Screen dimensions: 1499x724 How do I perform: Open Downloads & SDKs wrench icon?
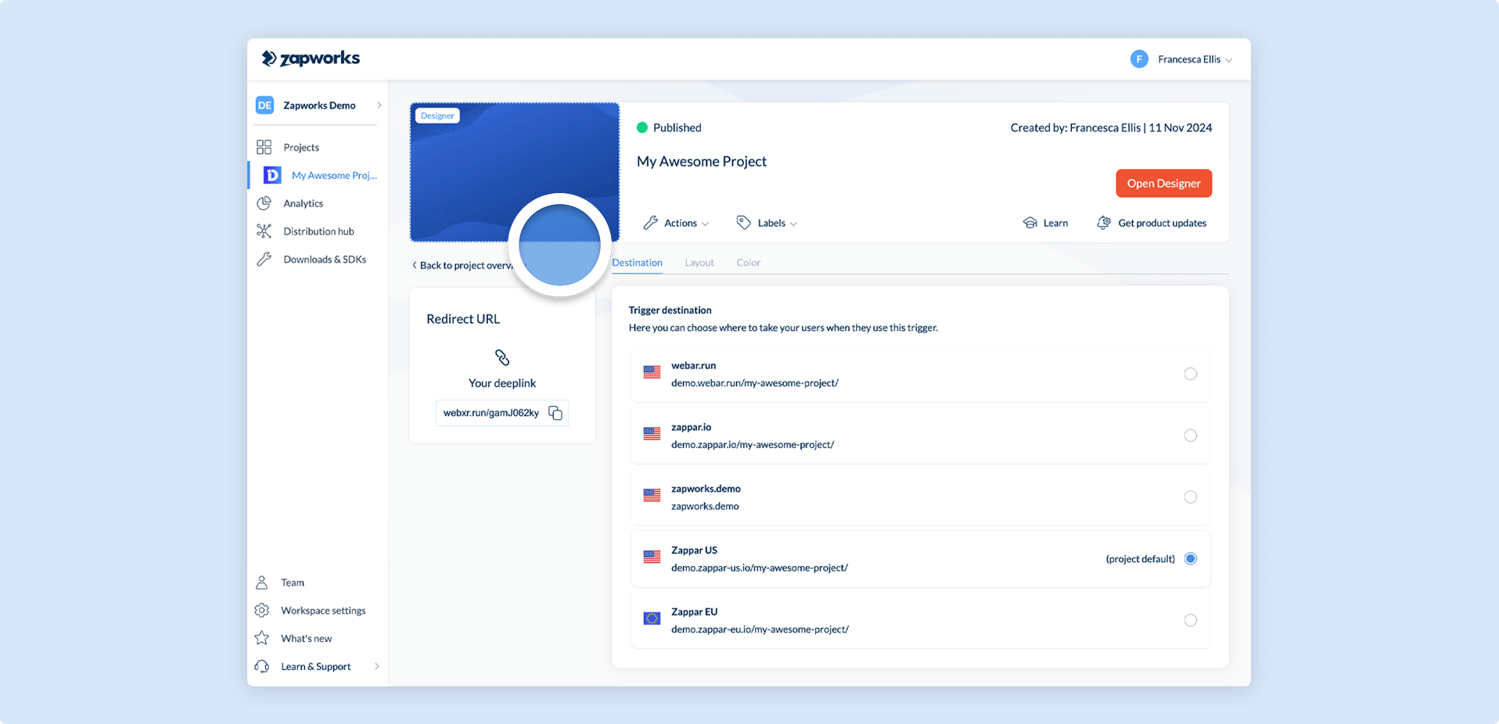point(264,260)
